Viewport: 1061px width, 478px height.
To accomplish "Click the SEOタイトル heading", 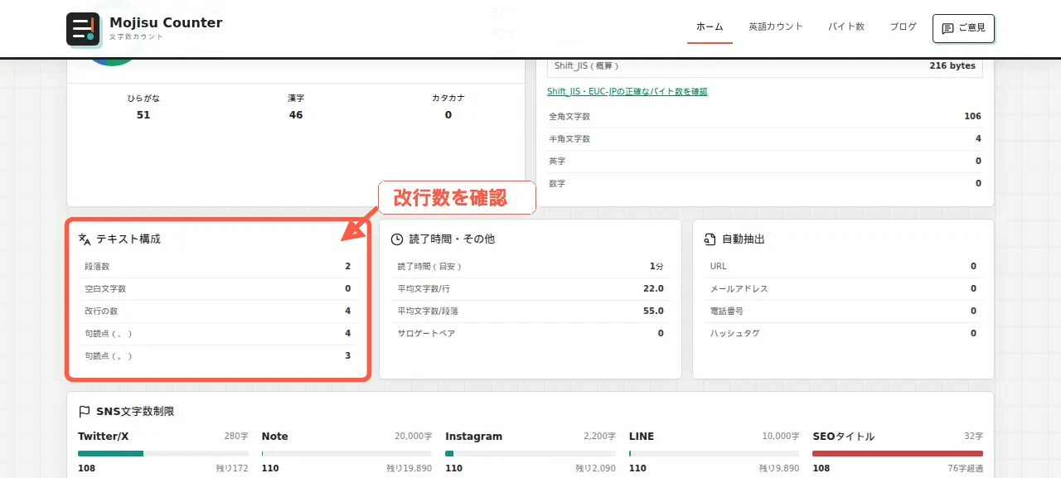I will (843, 436).
